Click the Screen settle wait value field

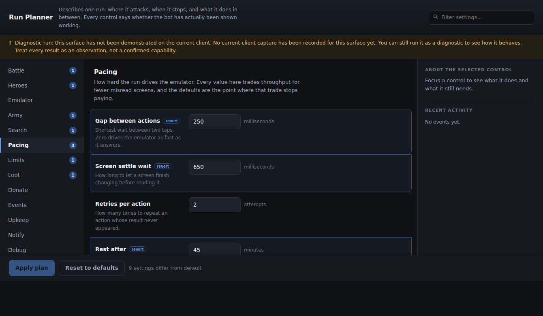coord(215,167)
